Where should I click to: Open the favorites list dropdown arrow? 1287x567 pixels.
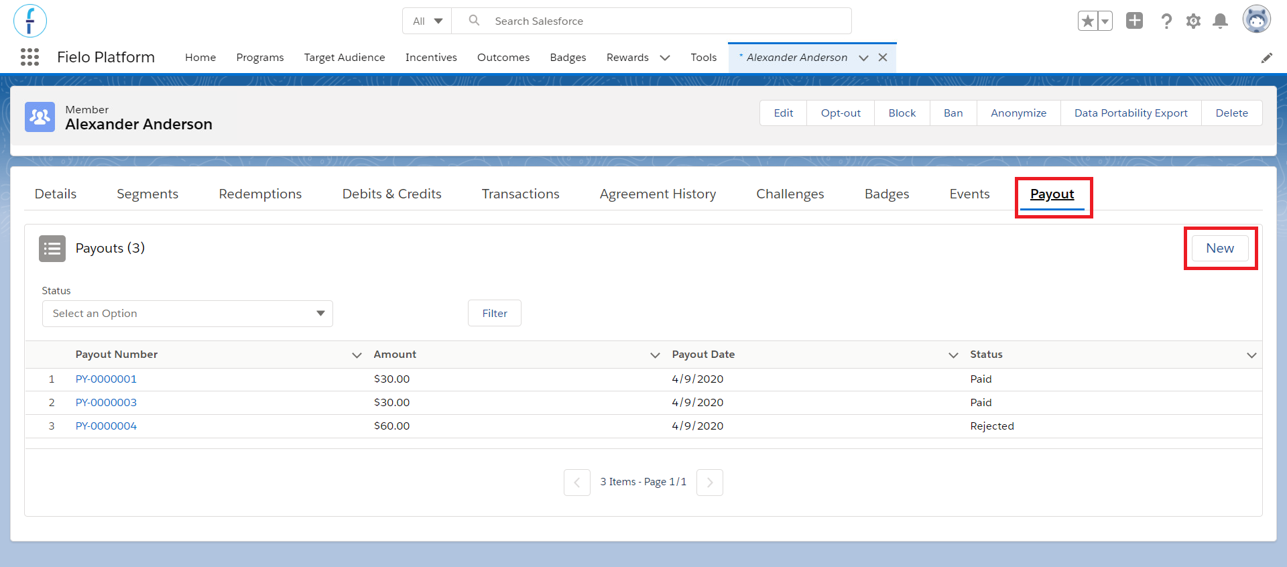tap(1105, 21)
